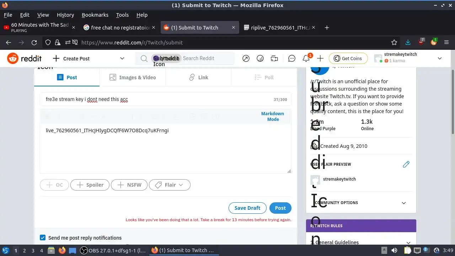Click the Save Draft button

click(247, 208)
